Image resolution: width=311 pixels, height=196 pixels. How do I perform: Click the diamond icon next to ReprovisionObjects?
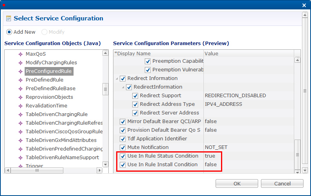[x=20, y=97]
